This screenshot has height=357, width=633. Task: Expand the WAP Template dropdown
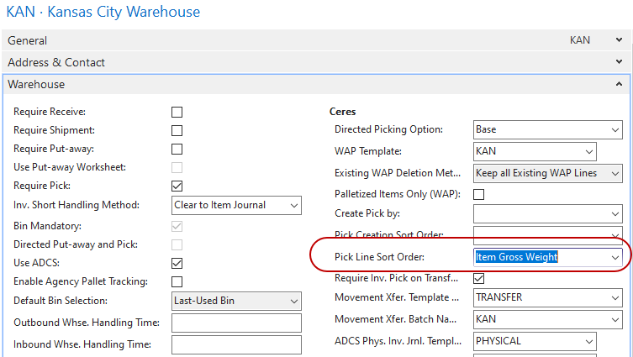coord(588,152)
